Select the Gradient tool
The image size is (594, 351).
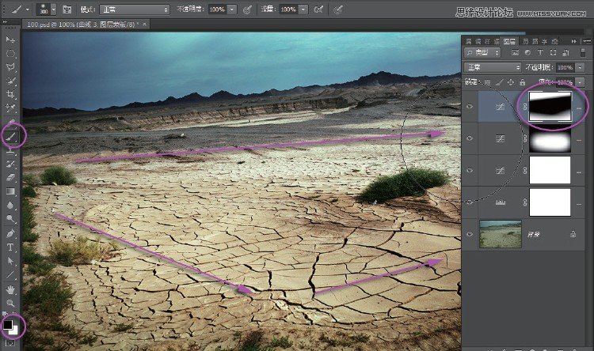tap(10, 191)
